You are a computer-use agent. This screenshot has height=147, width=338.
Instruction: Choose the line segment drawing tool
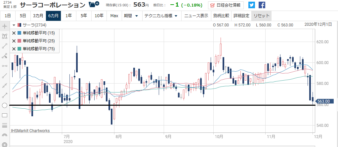[5, 46]
